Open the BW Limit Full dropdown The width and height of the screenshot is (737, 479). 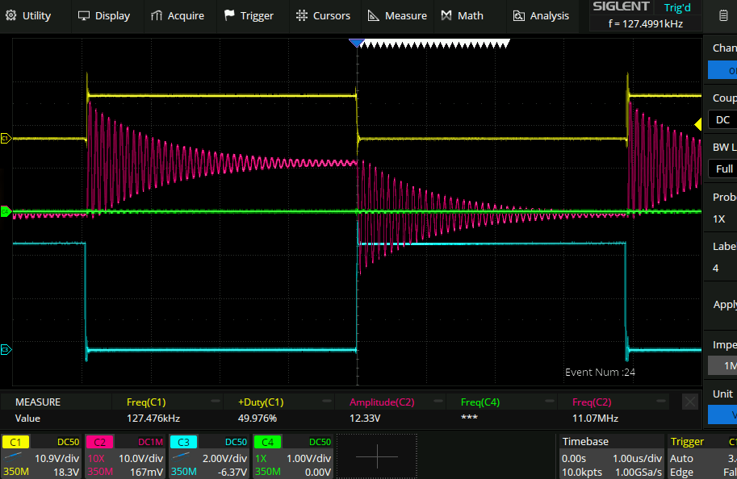(722, 169)
